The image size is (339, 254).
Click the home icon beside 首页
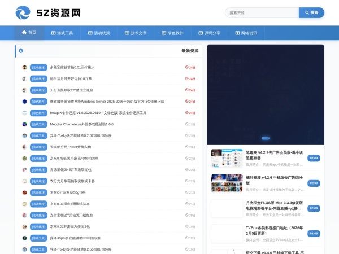point(24,32)
